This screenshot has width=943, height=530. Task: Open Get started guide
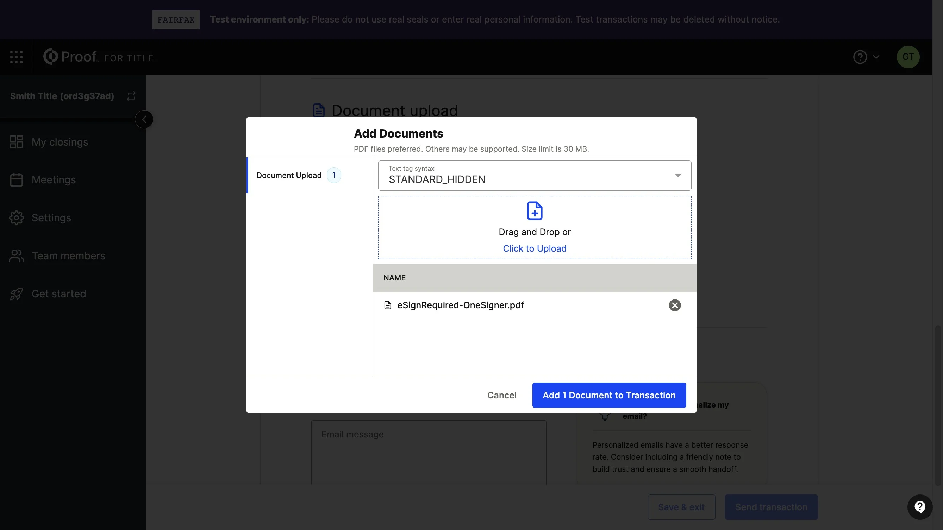click(x=59, y=294)
